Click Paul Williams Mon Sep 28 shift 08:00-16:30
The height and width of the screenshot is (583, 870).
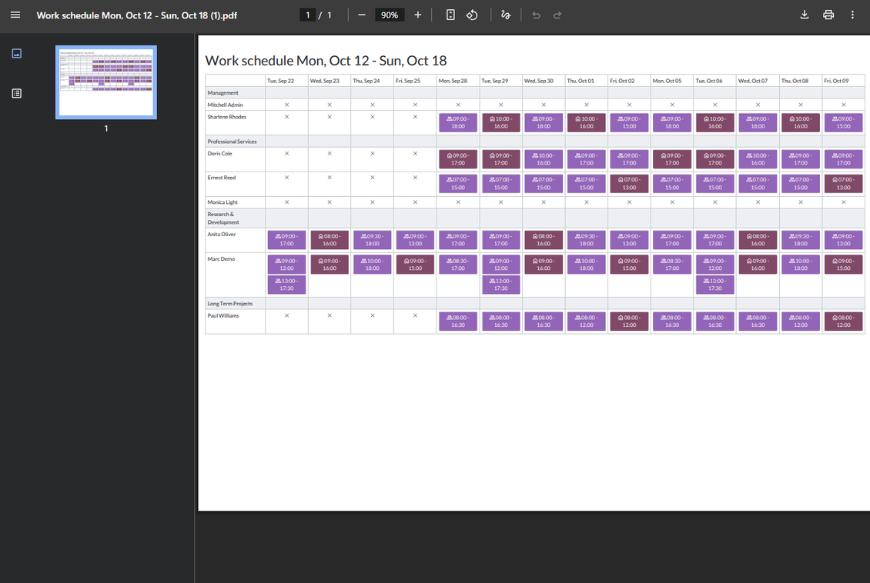tap(458, 321)
